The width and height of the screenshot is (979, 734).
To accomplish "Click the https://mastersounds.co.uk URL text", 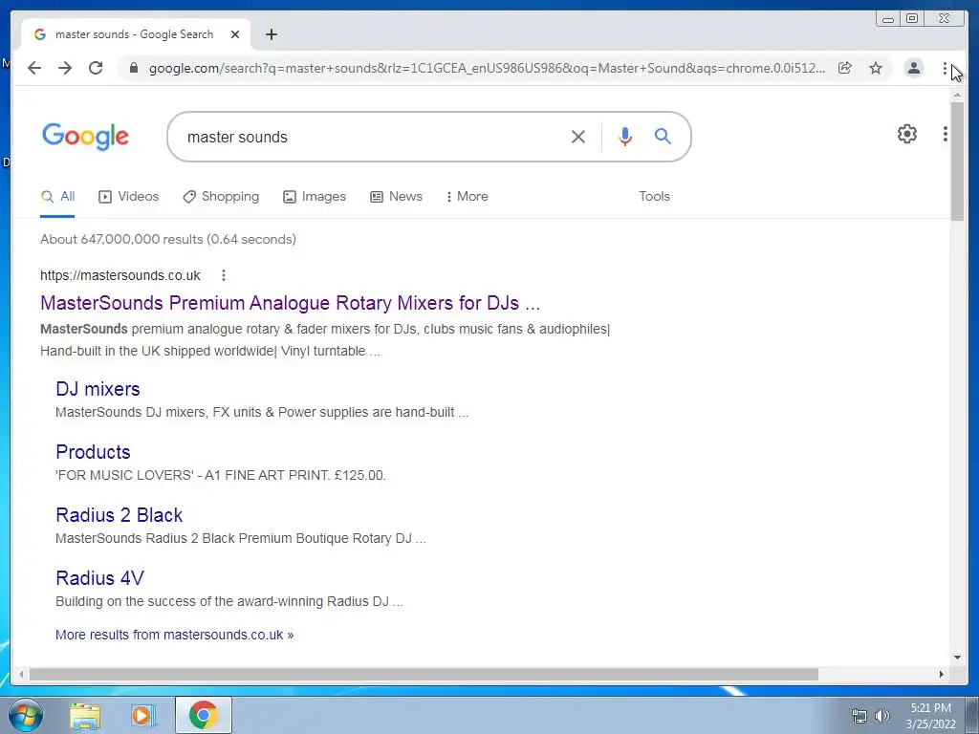I will click(120, 275).
